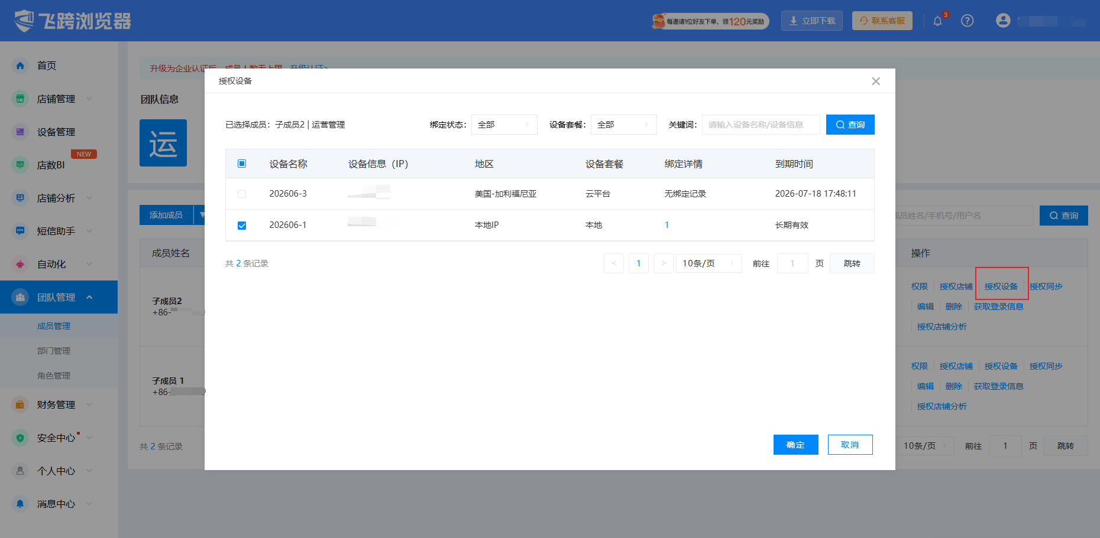The image size is (1100, 538).
Task: Toggle the select-all checkbox in header
Action: point(242,164)
